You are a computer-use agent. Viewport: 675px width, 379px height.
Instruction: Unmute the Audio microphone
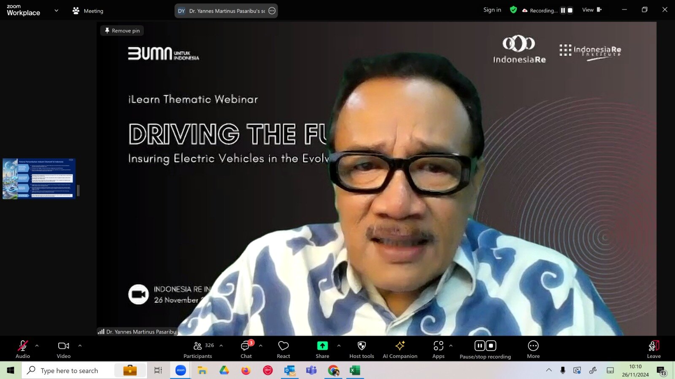pyautogui.click(x=23, y=350)
